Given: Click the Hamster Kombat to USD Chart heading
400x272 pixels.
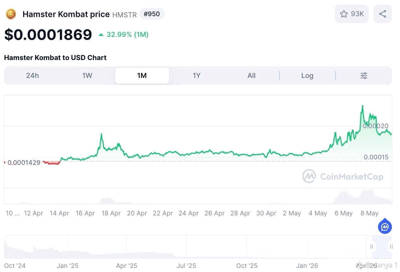Looking at the screenshot, I should point(55,58).
